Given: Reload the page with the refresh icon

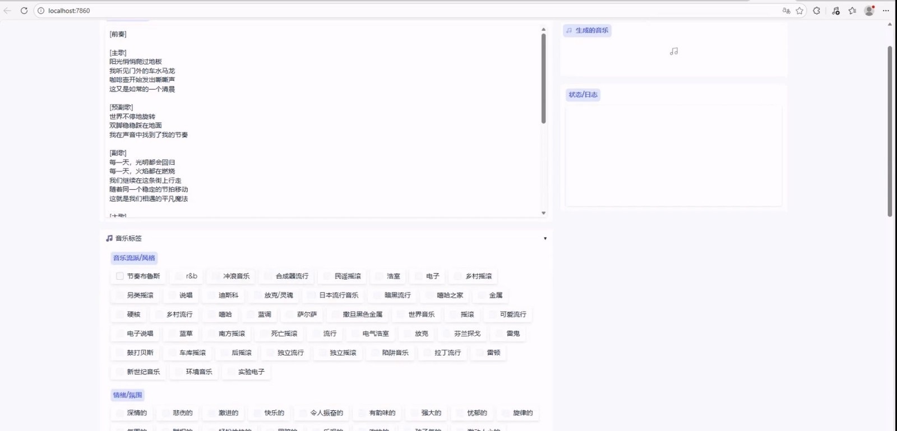Looking at the screenshot, I should click(x=24, y=11).
